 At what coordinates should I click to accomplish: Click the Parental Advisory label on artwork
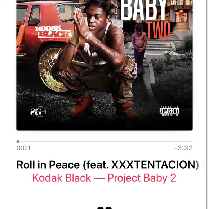tap(169, 111)
